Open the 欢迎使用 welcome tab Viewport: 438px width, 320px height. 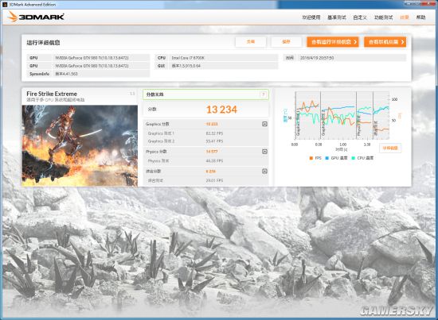pos(311,17)
